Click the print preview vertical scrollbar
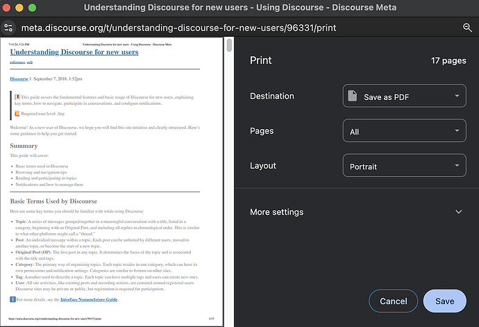Image resolution: width=479 pixels, height=327 pixels. click(x=228, y=104)
